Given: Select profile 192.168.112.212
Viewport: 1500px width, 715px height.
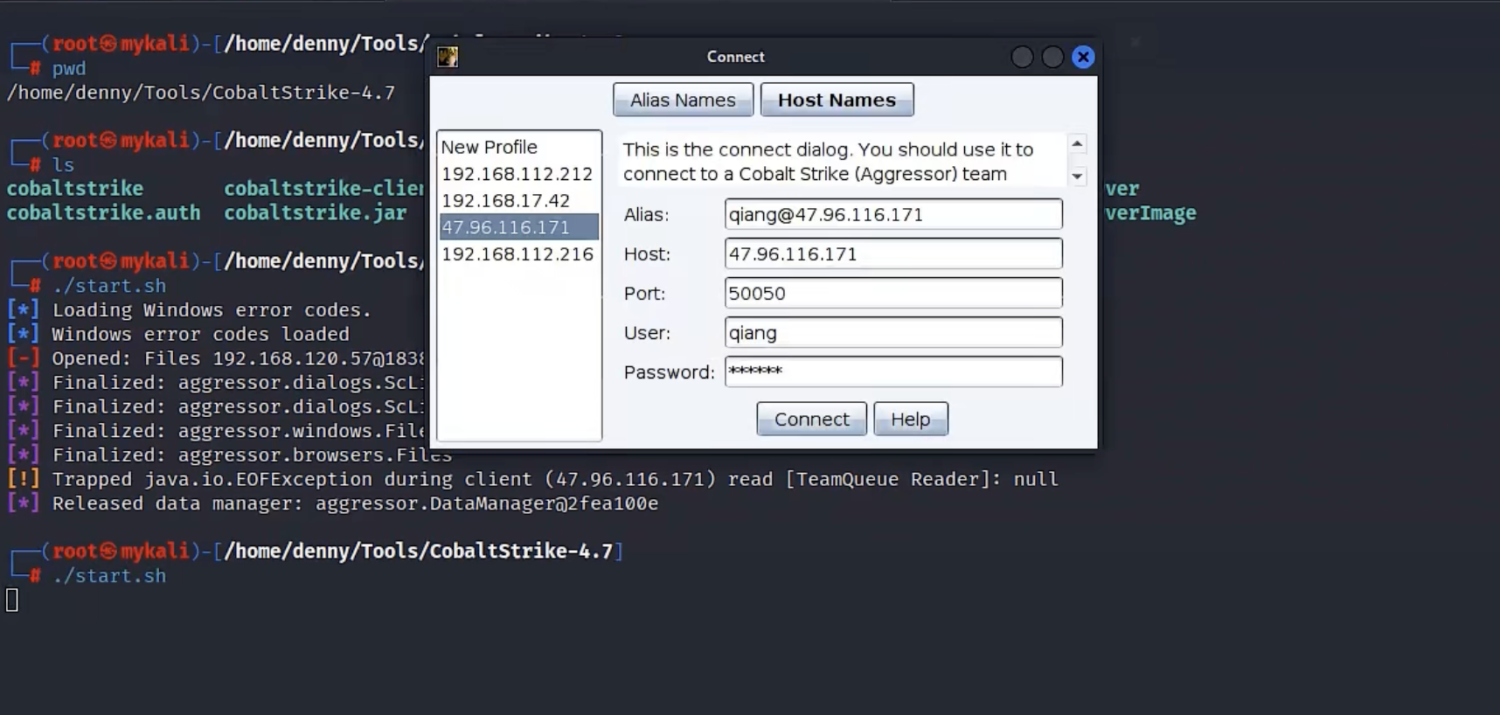Looking at the screenshot, I should (x=519, y=174).
